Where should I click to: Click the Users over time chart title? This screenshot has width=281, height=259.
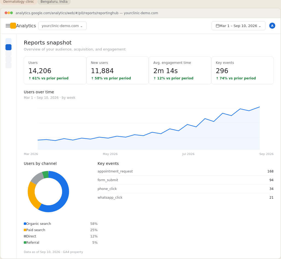click(39, 92)
